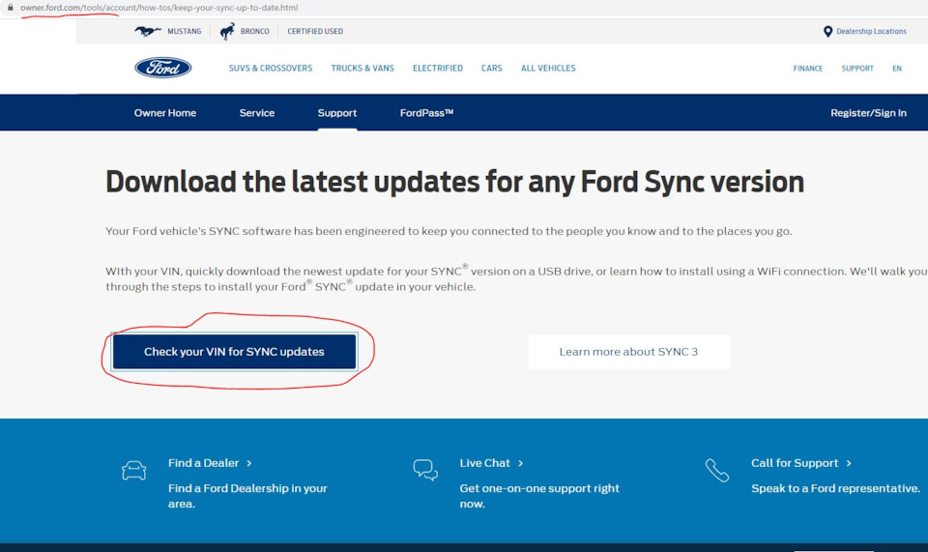Click Learn more about SYNC 3 button
928x552 pixels.
[628, 352]
